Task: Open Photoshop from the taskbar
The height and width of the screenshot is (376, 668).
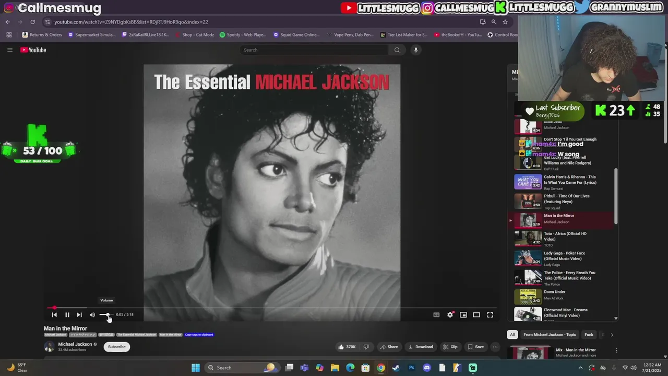Action: tap(411, 368)
